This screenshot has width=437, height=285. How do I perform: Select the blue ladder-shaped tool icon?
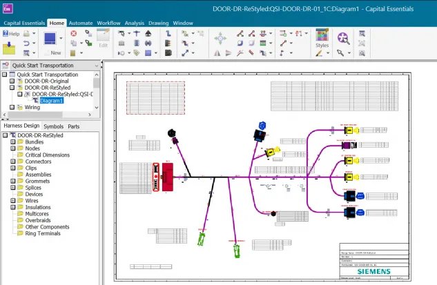point(137,43)
